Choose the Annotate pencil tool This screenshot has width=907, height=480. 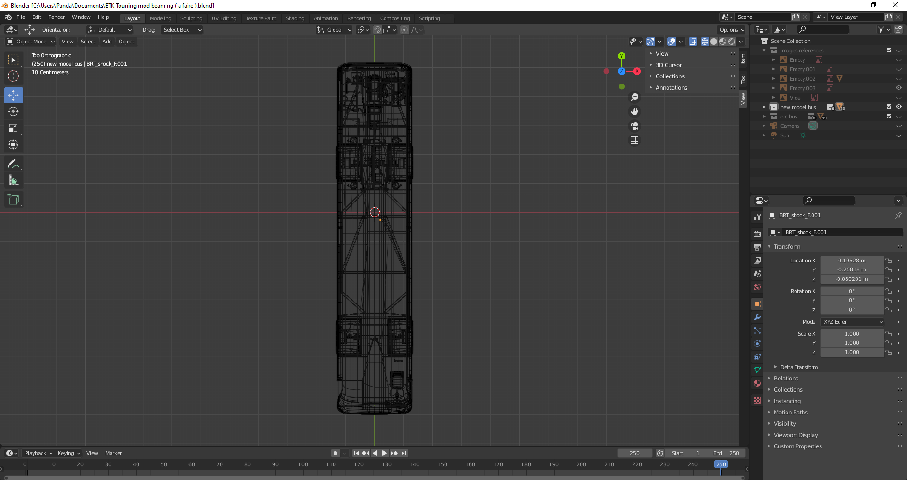13,164
